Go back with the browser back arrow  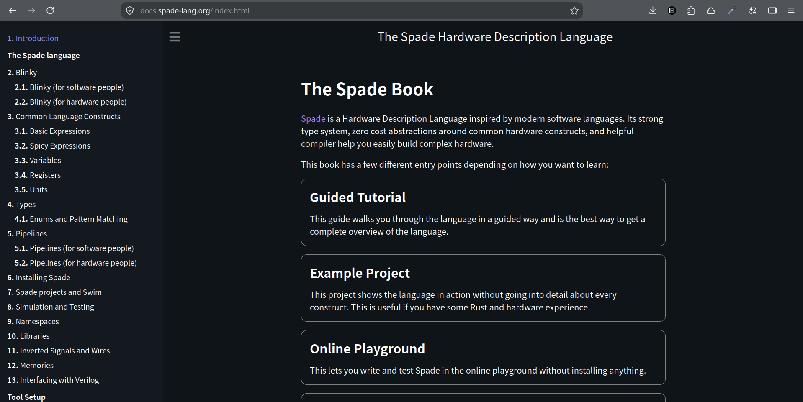13,10
